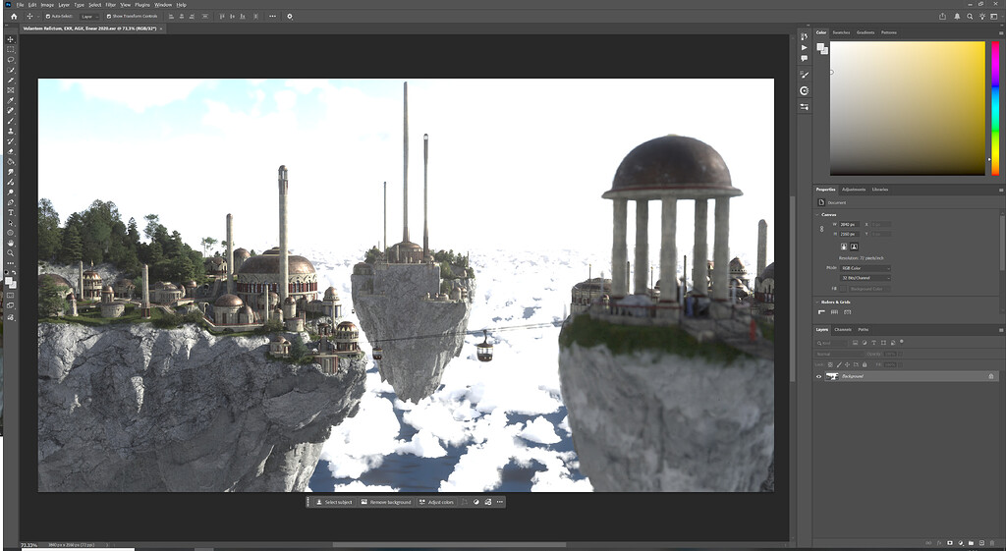Switch to the Channels tab

[843, 330]
